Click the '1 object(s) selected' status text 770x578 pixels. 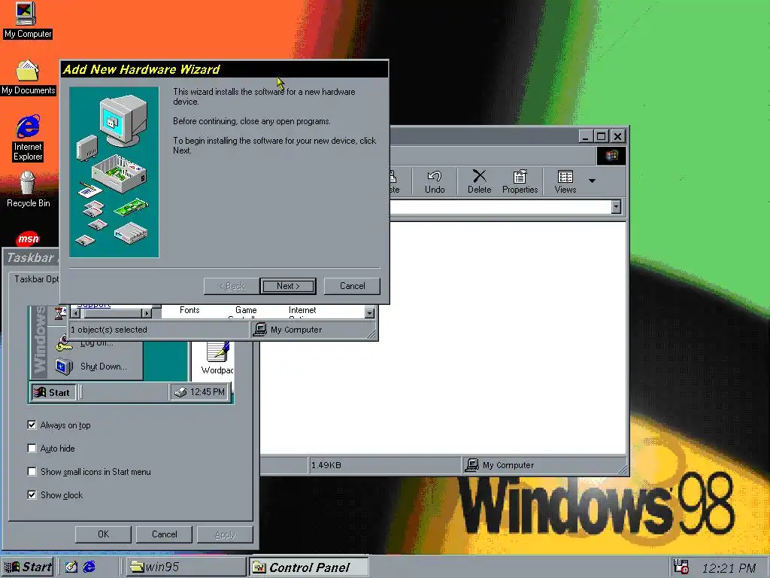[109, 330]
